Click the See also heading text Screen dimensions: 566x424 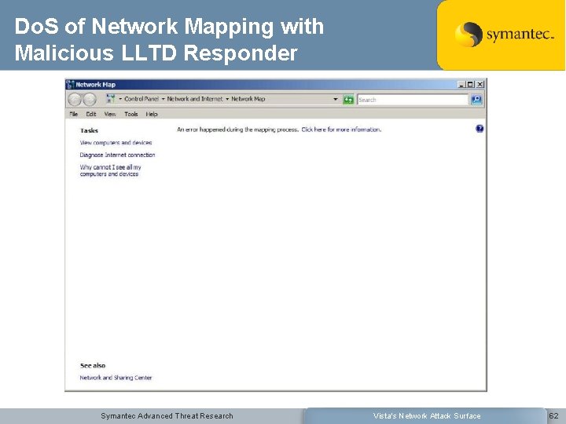[93, 366]
